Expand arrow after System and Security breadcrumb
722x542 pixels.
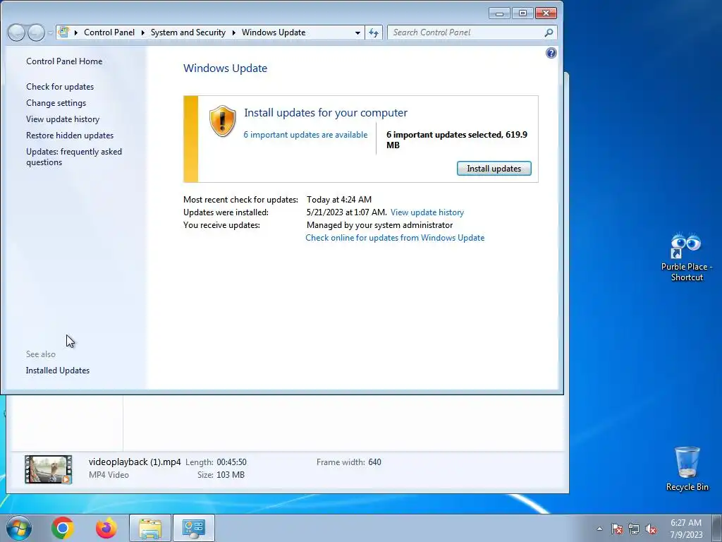[x=233, y=32]
